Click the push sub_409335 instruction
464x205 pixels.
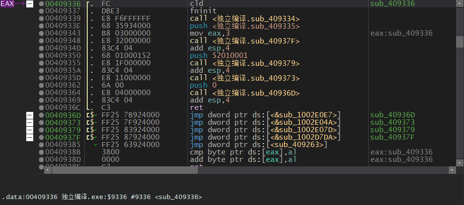click(x=245, y=26)
